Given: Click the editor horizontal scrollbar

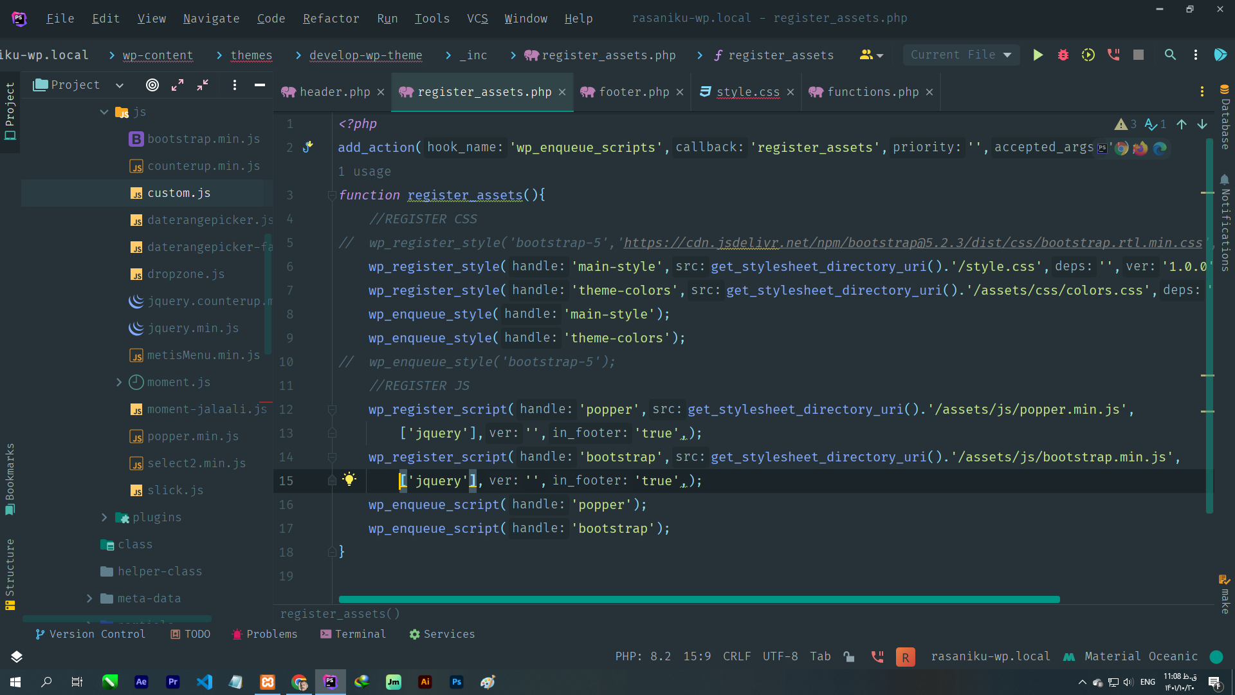Looking at the screenshot, I should (x=699, y=599).
